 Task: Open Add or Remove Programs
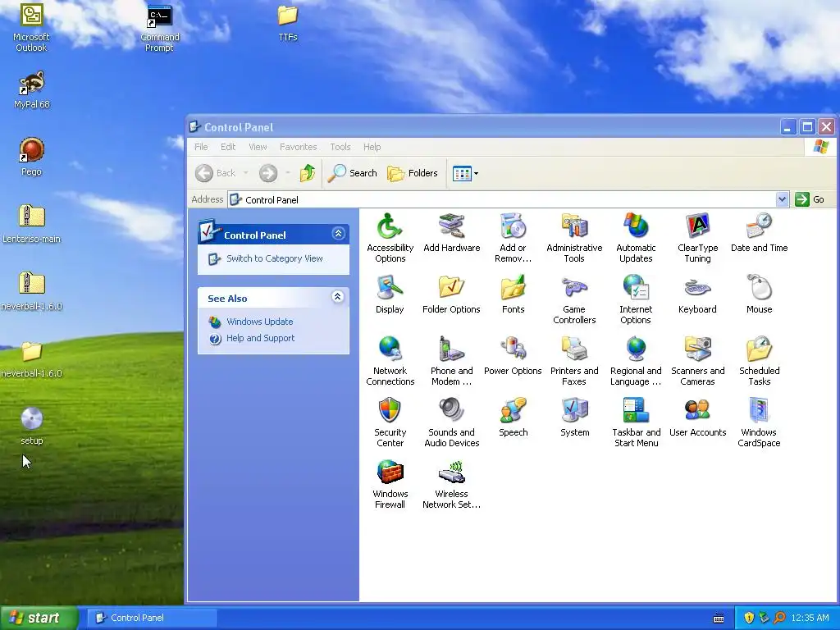pyautogui.click(x=513, y=237)
